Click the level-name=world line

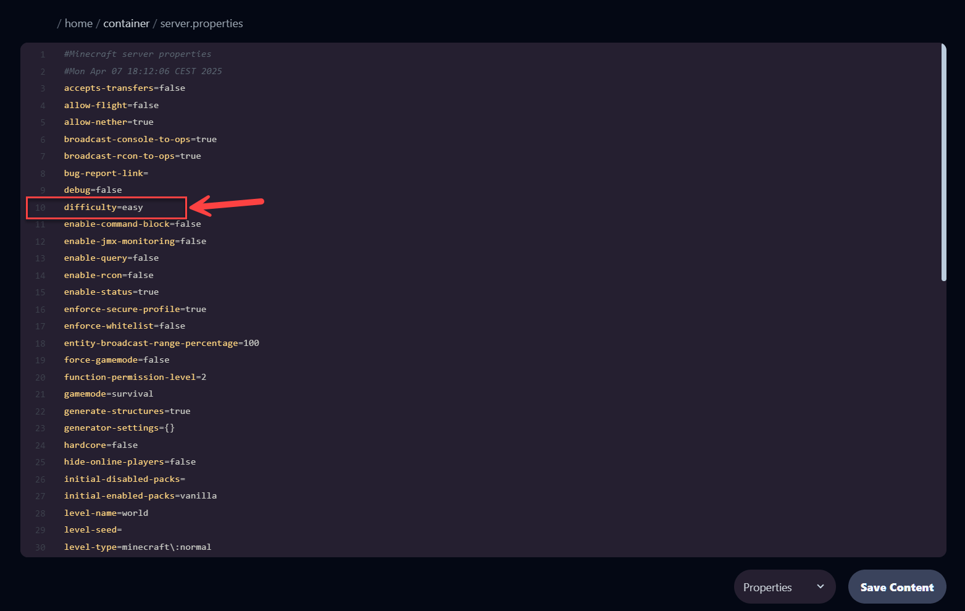[106, 513]
